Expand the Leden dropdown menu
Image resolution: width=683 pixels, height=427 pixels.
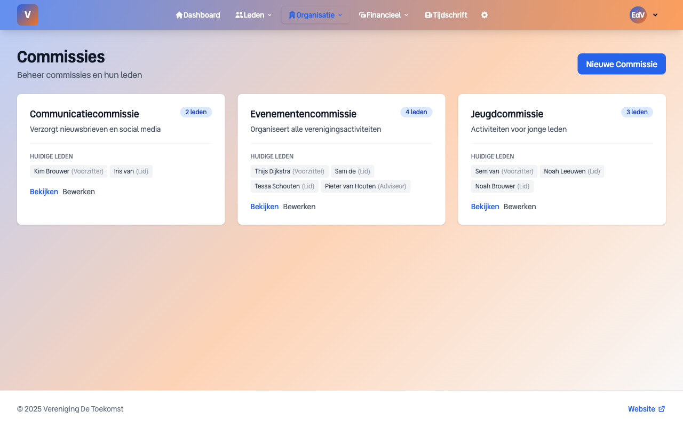[x=269, y=15]
